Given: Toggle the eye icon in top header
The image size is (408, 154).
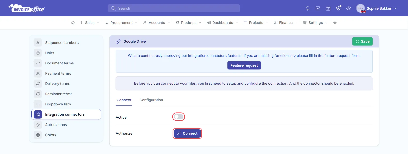Looking at the screenshot, I should (x=349, y=8).
